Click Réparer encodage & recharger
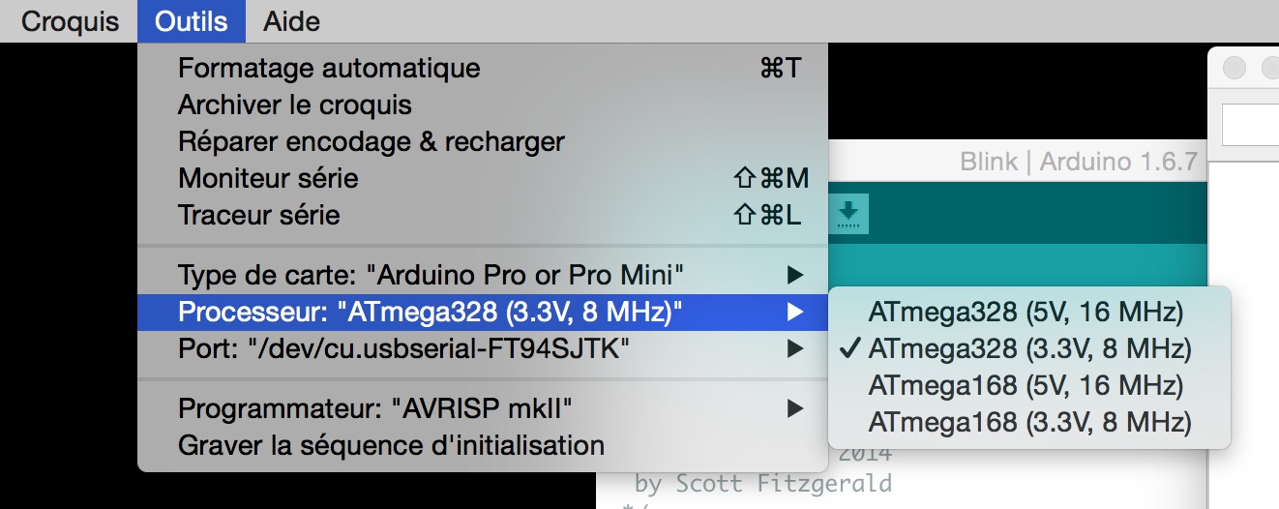Screen dimensions: 1279x509 (x=371, y=142)
